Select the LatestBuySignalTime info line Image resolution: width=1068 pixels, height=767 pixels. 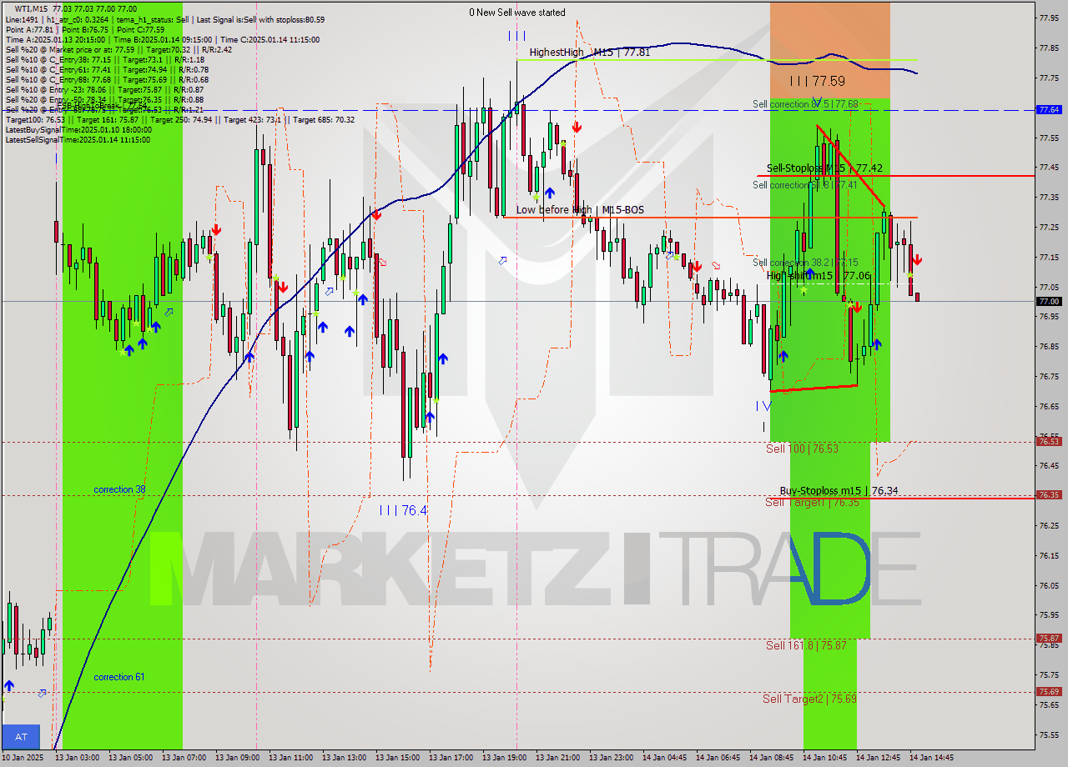78,130
